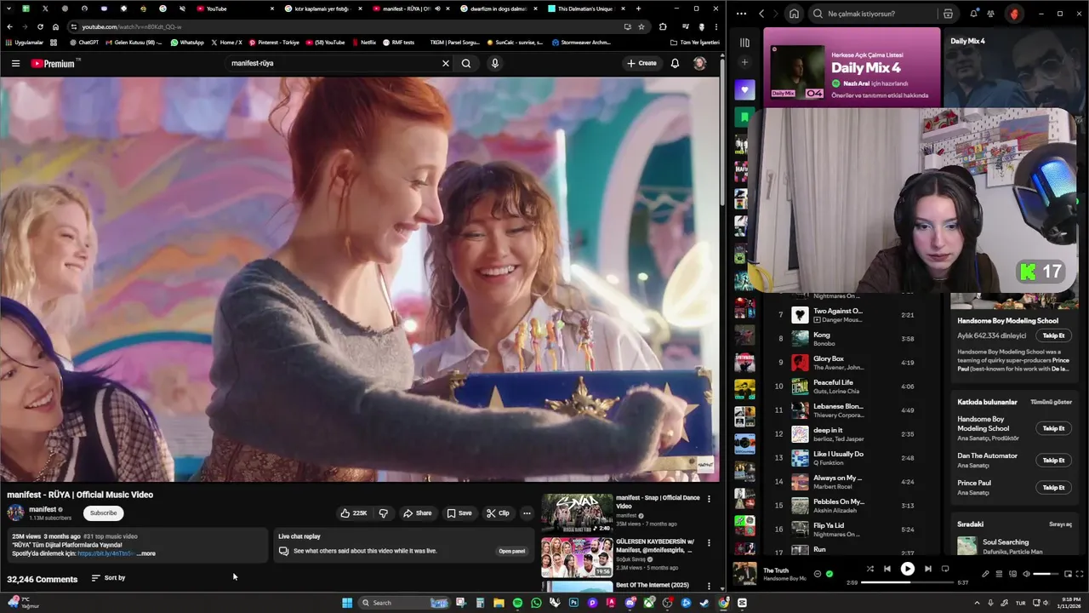Image resolution: width=1089 pixels, height=613 pixels.
Task: Bookmark this page with the star icon
Action: (641, 26)
